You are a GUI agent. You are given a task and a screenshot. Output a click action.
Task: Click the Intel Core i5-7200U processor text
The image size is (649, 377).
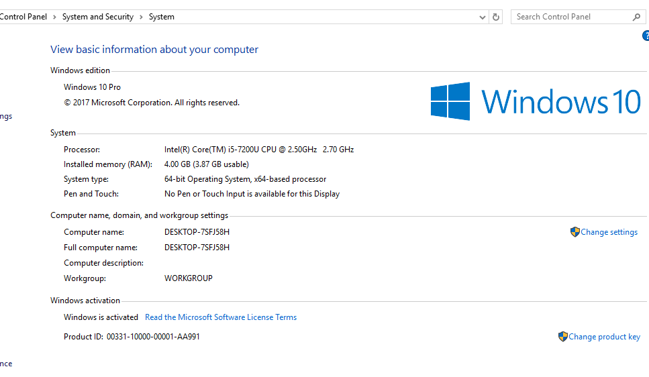[258, 150]
